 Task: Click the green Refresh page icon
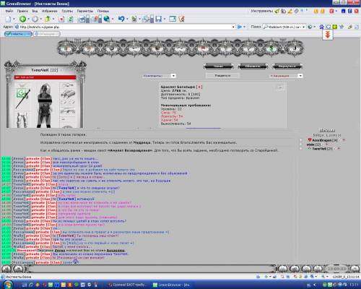[70, 19]
